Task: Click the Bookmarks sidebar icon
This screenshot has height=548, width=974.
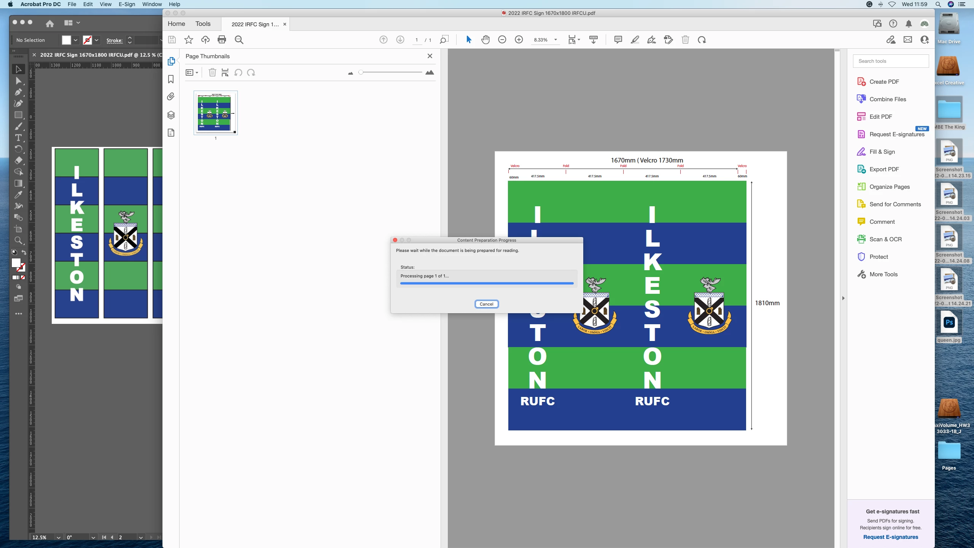Action: 171,79
